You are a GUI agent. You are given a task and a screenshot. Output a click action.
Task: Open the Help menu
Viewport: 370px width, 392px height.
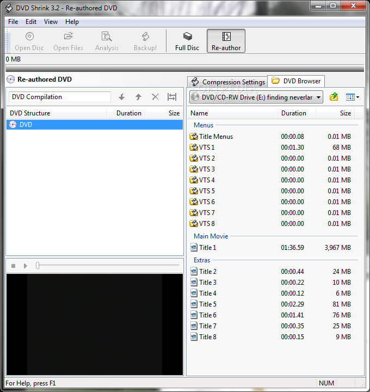pyautogui.click(x=72, y=22)
